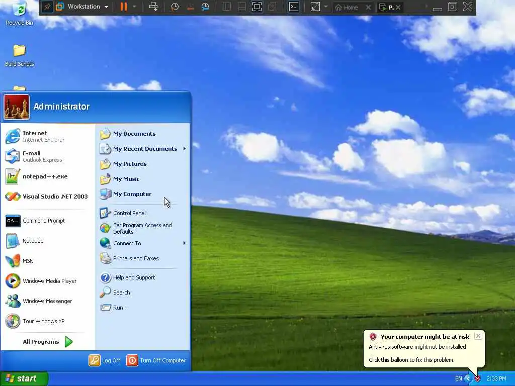
Task: Expand hidden tray icons with blue arrow
Action: (468, 379)
